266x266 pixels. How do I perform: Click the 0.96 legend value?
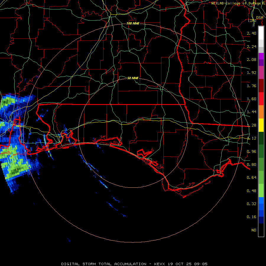[x=252, y=152]
